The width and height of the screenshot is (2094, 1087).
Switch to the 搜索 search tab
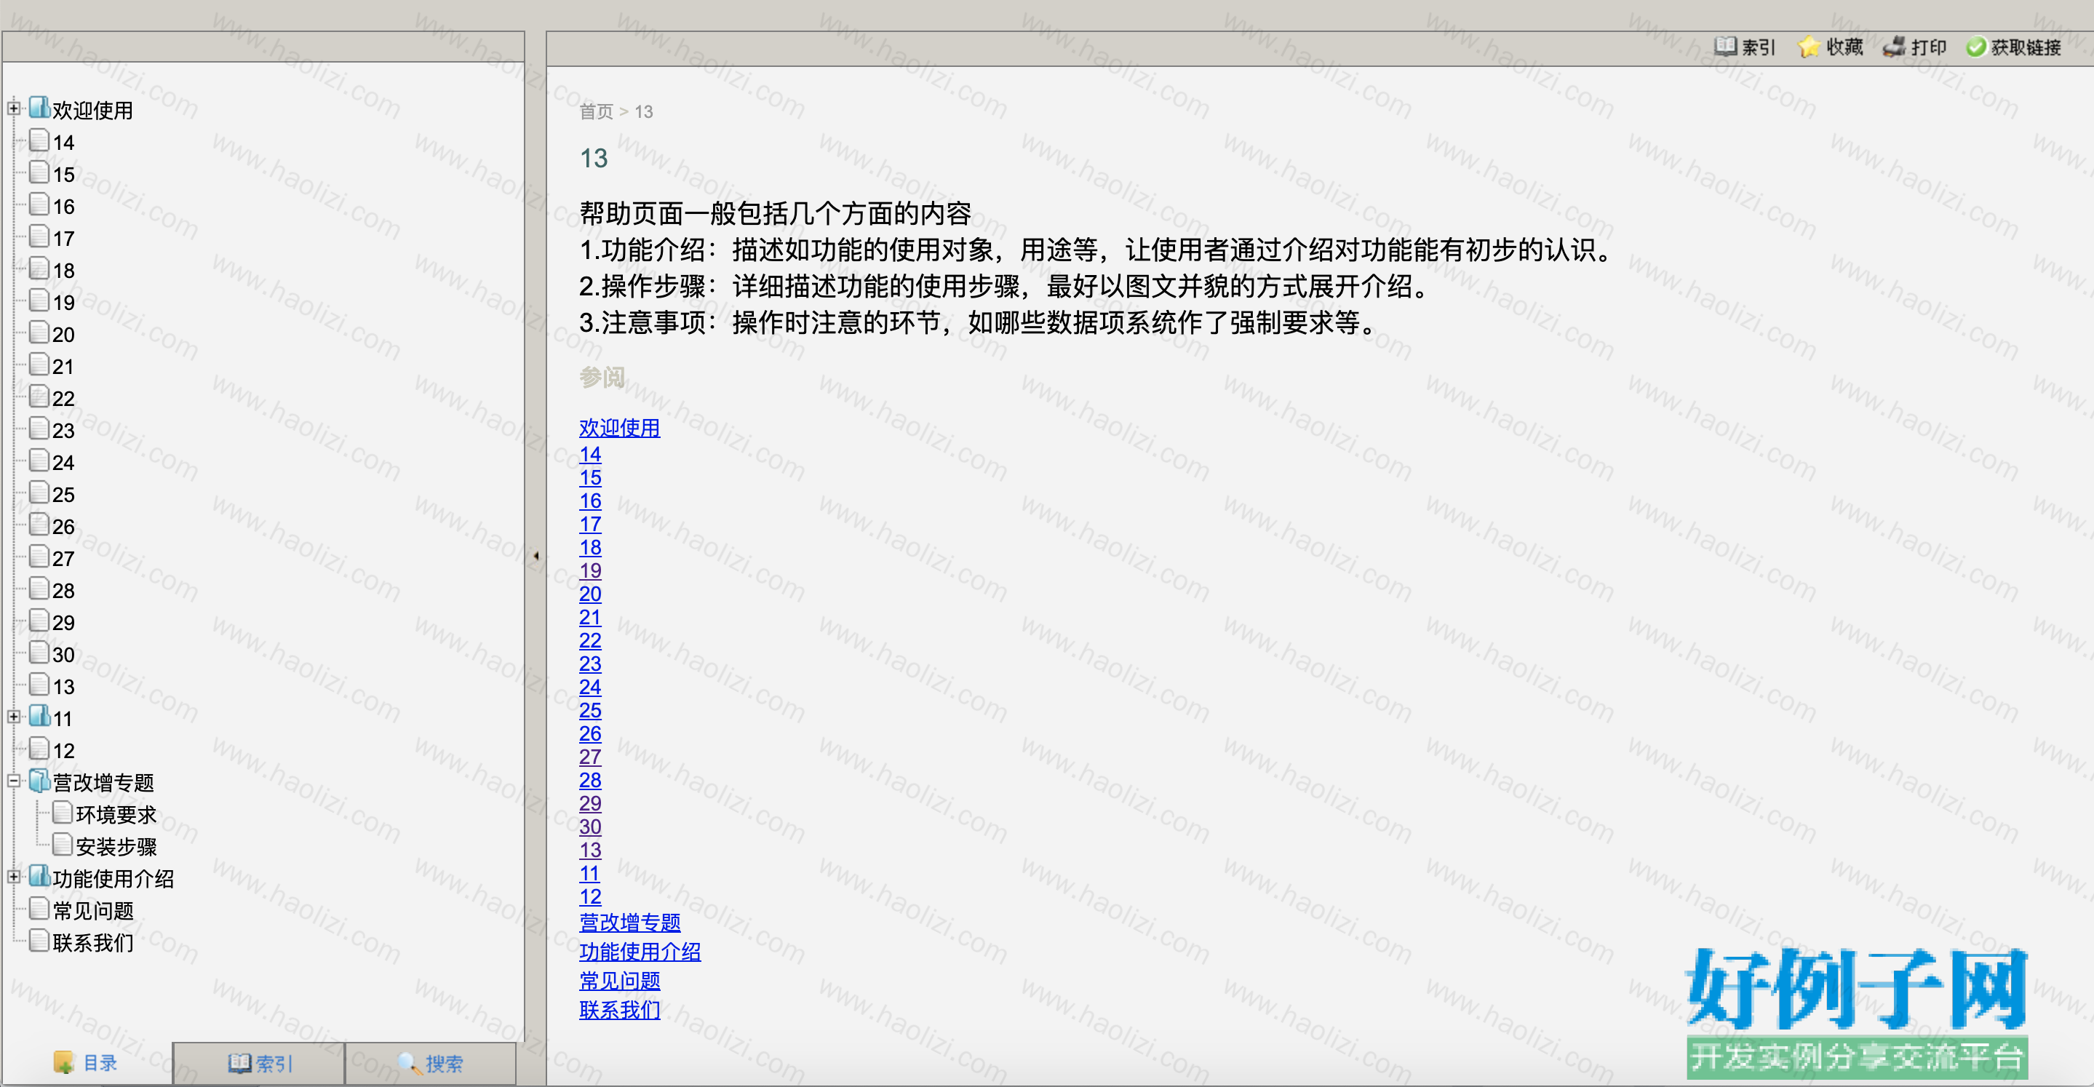(x=430, y=1062)
